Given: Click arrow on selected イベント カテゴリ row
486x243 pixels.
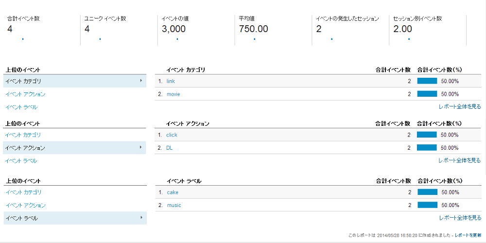Looking at the screenshot, I should [x=141, y=81].
